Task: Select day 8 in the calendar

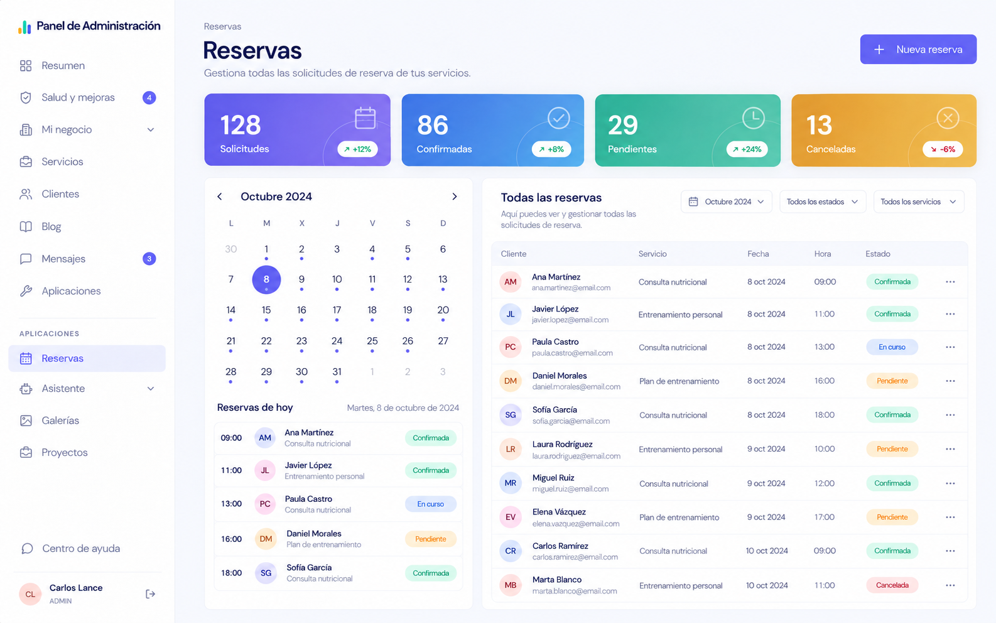Action: tap(266, 279)
